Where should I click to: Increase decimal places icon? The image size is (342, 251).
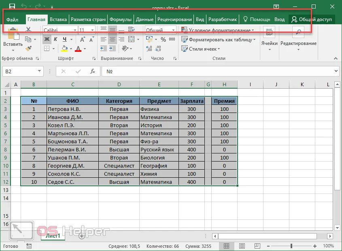point(149,49)
